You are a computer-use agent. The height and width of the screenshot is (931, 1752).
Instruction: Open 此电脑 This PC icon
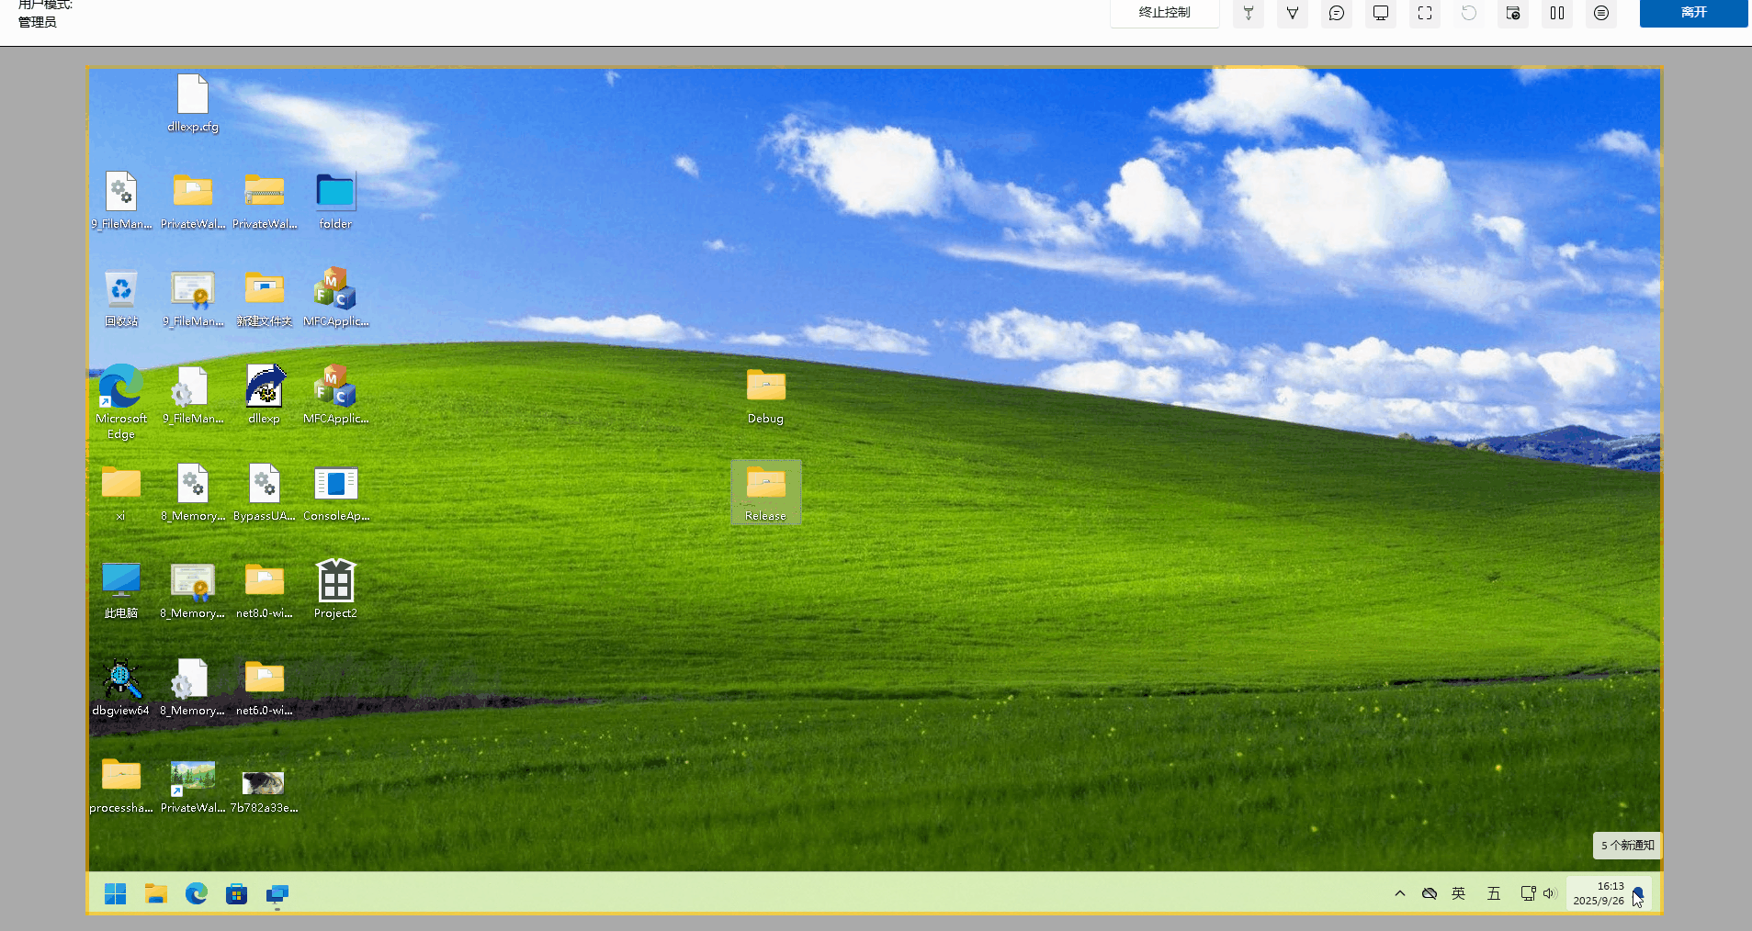[121, 590]
